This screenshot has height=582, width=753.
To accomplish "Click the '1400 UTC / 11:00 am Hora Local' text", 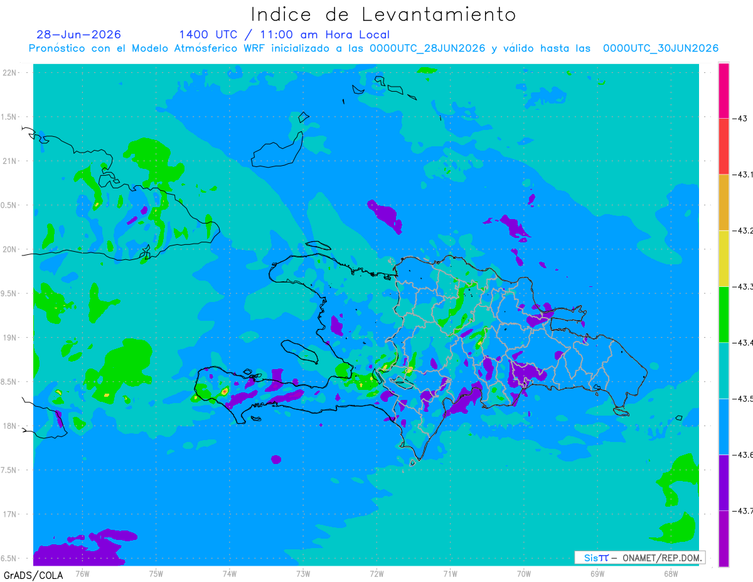I will pos(284,35).
